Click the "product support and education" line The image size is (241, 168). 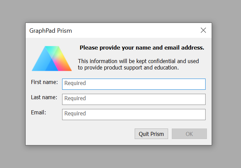tap(128, 67)
